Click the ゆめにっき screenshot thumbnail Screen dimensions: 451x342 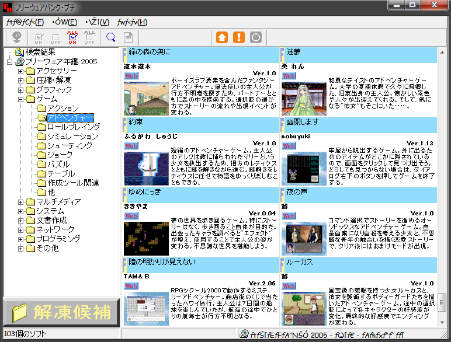coord(146,239)
